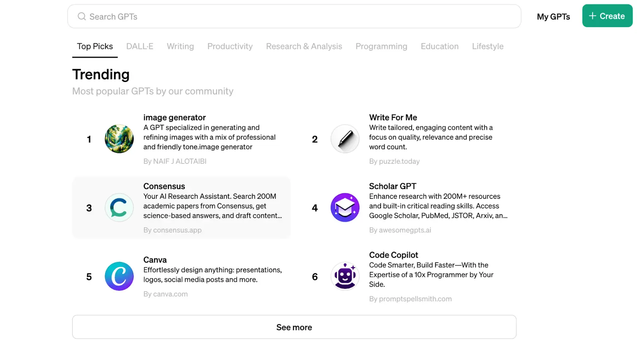Open the Consensus C logo icon
The width and height of the screenshot is (637, 348).
119,208
